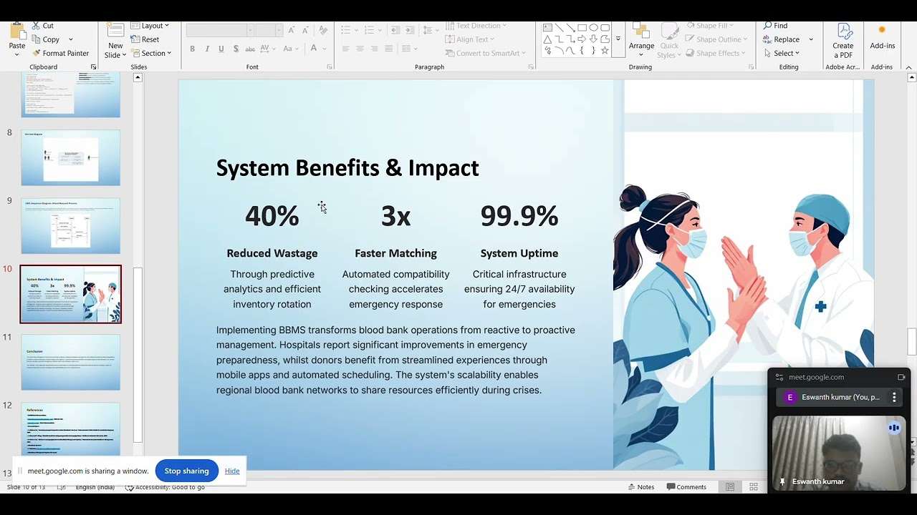This screenshot has width=917, height=515.
Task: Click the Copy icon
Action: 36,39
